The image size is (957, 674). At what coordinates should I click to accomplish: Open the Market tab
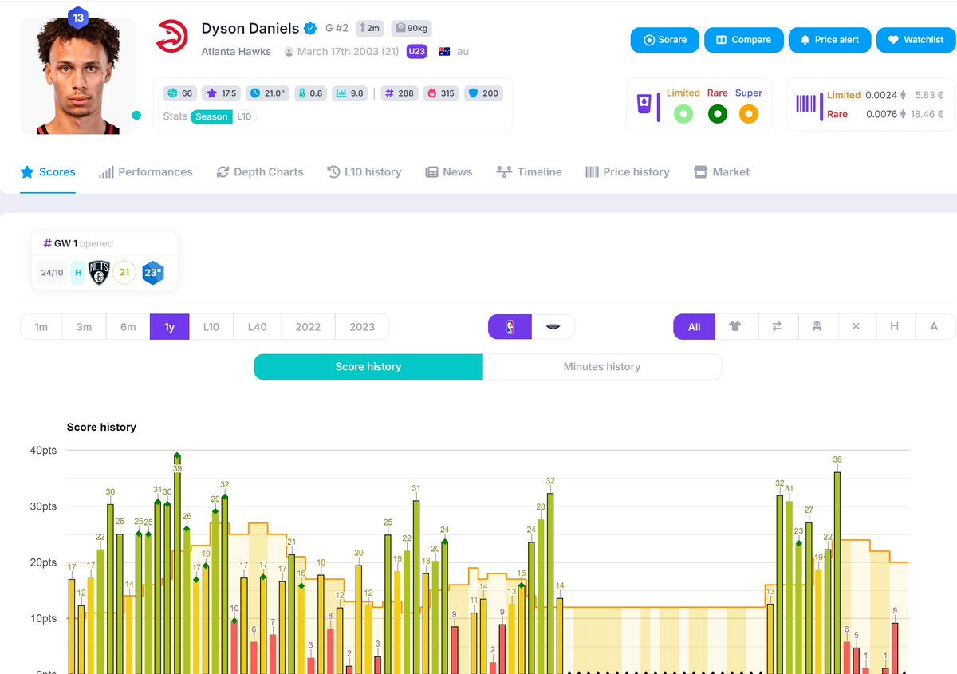pos(722,172)
